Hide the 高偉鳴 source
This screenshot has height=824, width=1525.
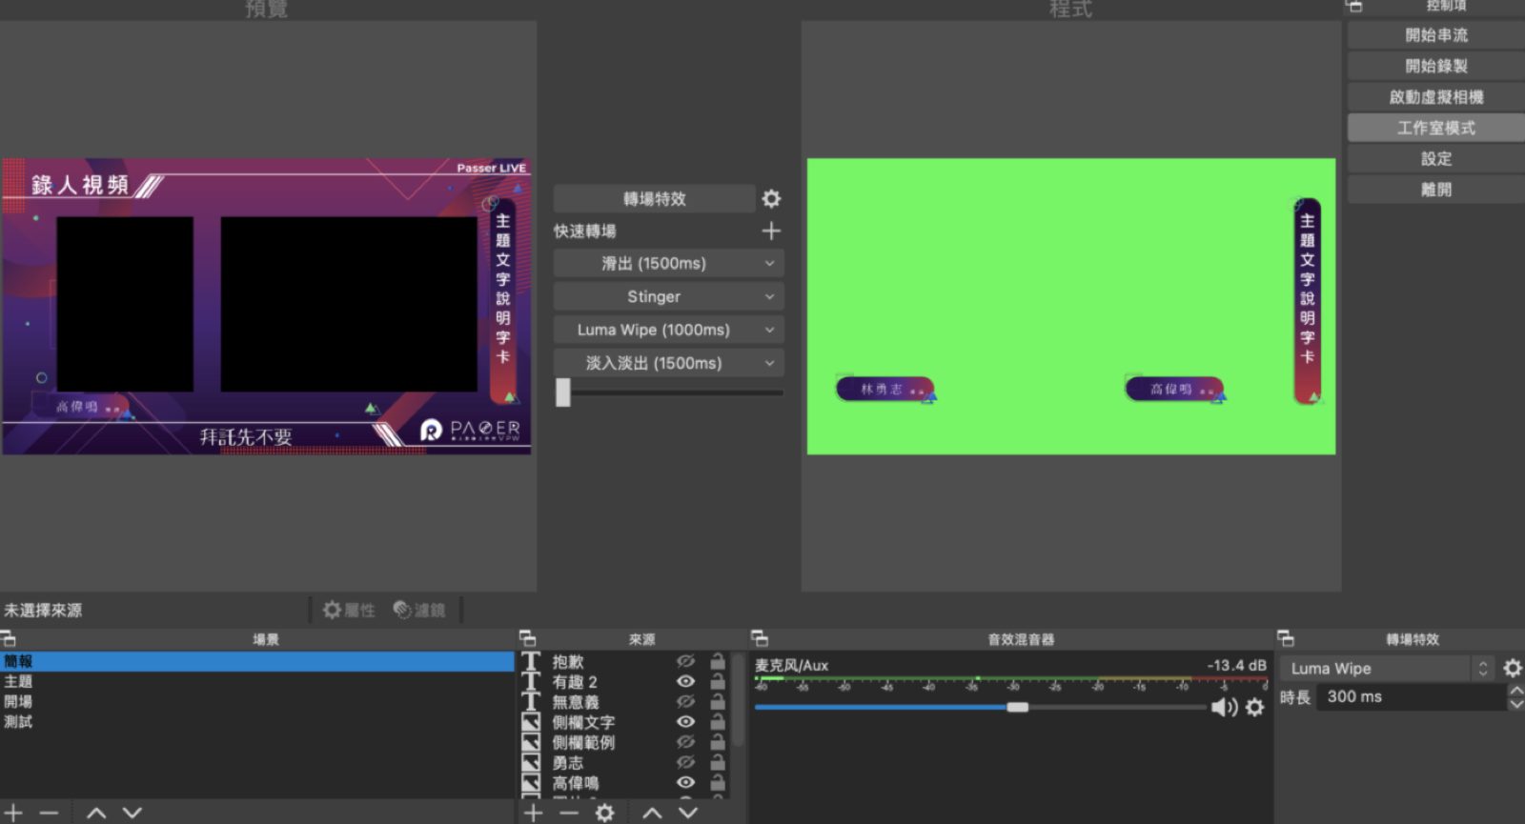pos(685,782)
